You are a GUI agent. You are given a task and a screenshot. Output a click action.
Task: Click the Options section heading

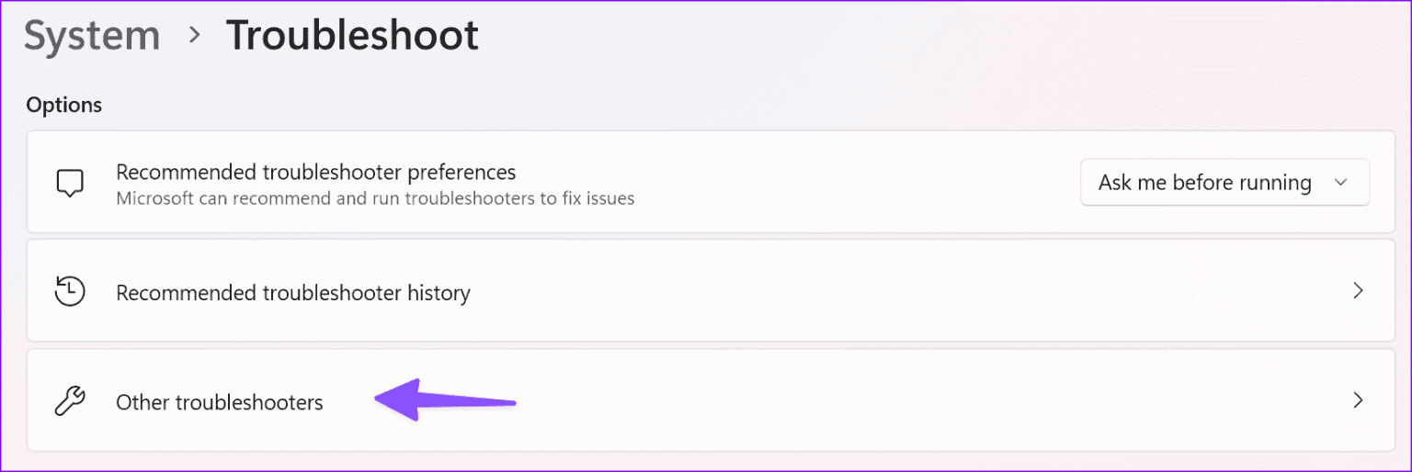(63, 105)
